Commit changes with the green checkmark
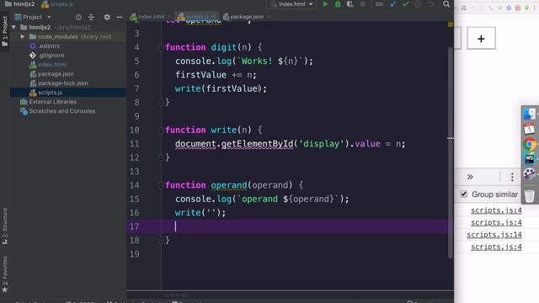Viewport: 539px width, 303px height. click(x=406, y=4)
